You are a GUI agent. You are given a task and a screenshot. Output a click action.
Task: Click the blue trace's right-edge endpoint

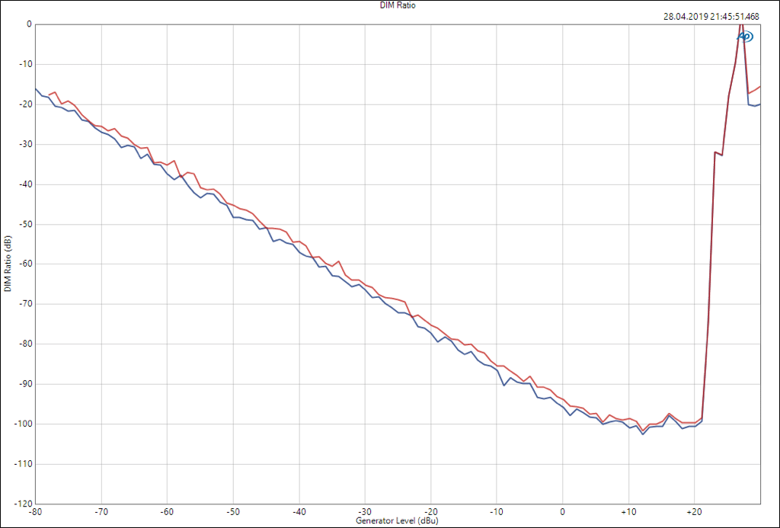(759, 104)
